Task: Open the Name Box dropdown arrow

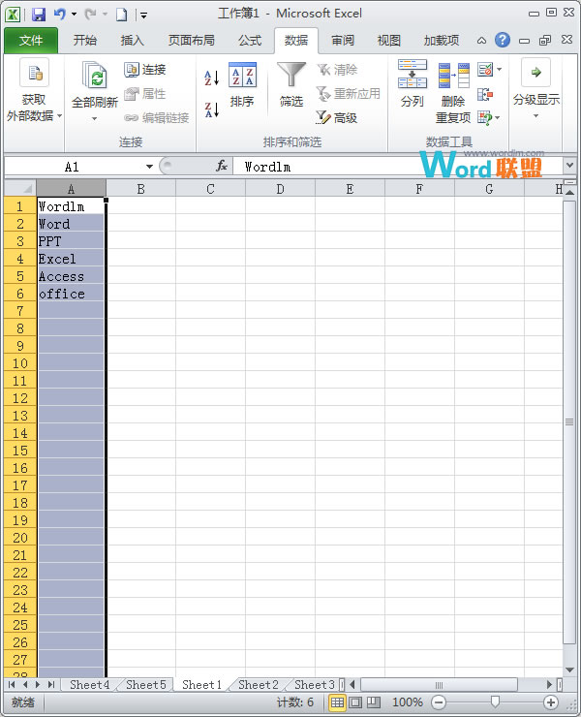Action: (149, 167)
